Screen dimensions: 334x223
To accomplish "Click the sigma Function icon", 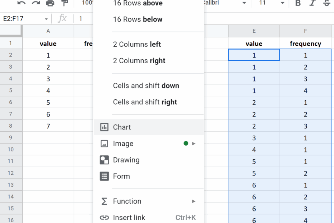I will coord(104,201).
